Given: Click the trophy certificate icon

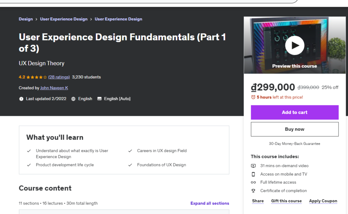Looking at the screenshot, I should 253,191.
